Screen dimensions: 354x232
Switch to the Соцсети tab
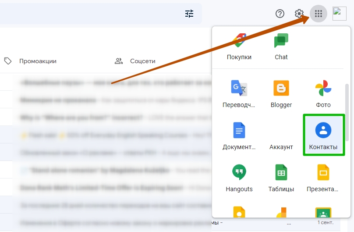(135, 61)
